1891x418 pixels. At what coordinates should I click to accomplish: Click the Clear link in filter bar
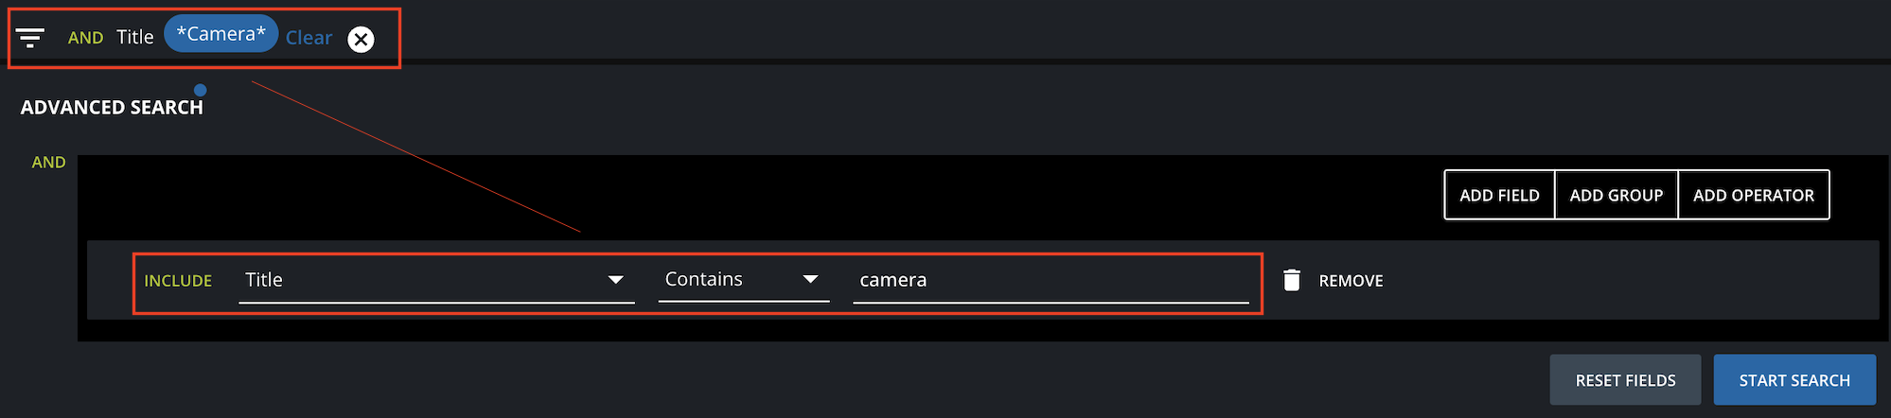click(309, 38)
